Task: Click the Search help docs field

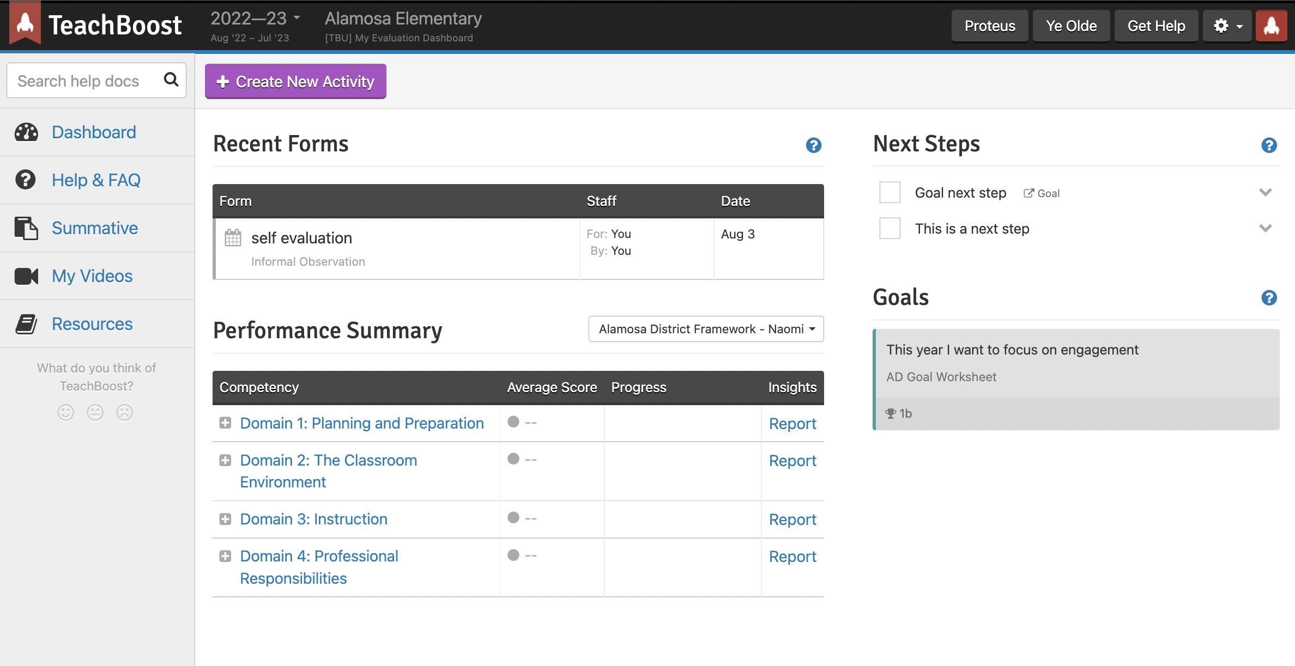Action: 96,81
